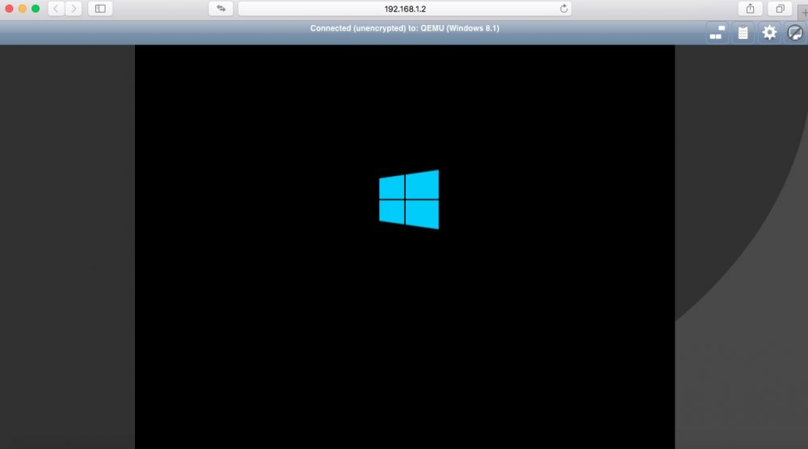
Task: Click the noVNC disconnect icon
Action: tap(795, 32)
